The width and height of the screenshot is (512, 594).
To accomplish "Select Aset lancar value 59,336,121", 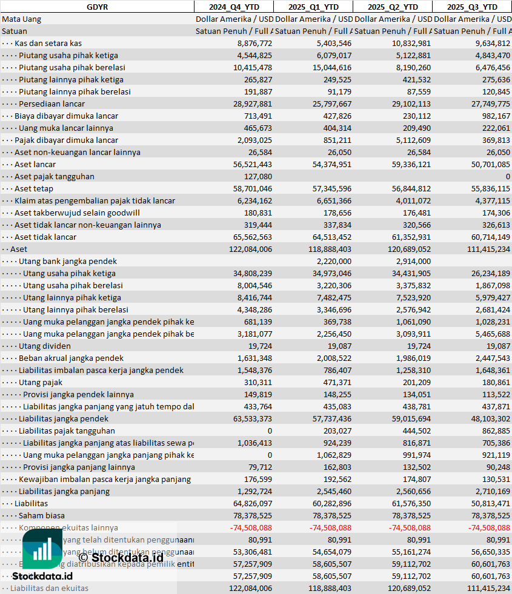I will point(411,165).
